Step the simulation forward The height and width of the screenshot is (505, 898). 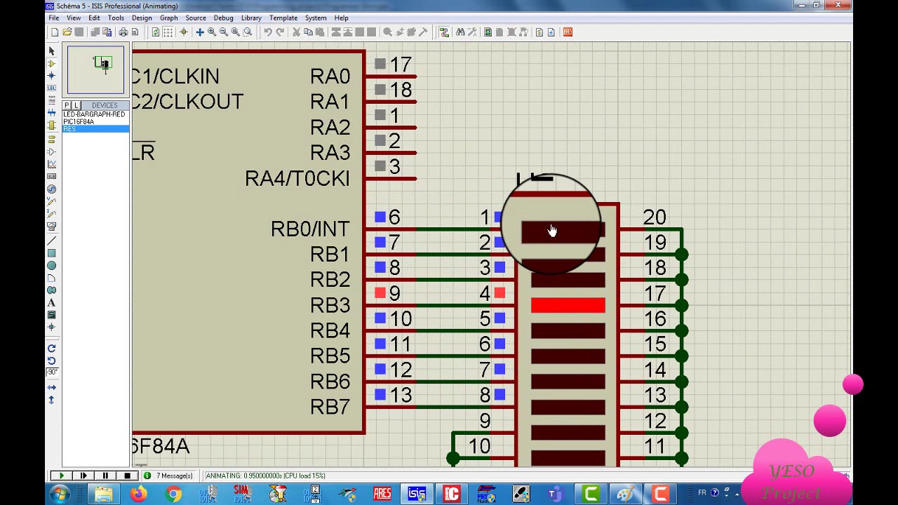[83, 476]
